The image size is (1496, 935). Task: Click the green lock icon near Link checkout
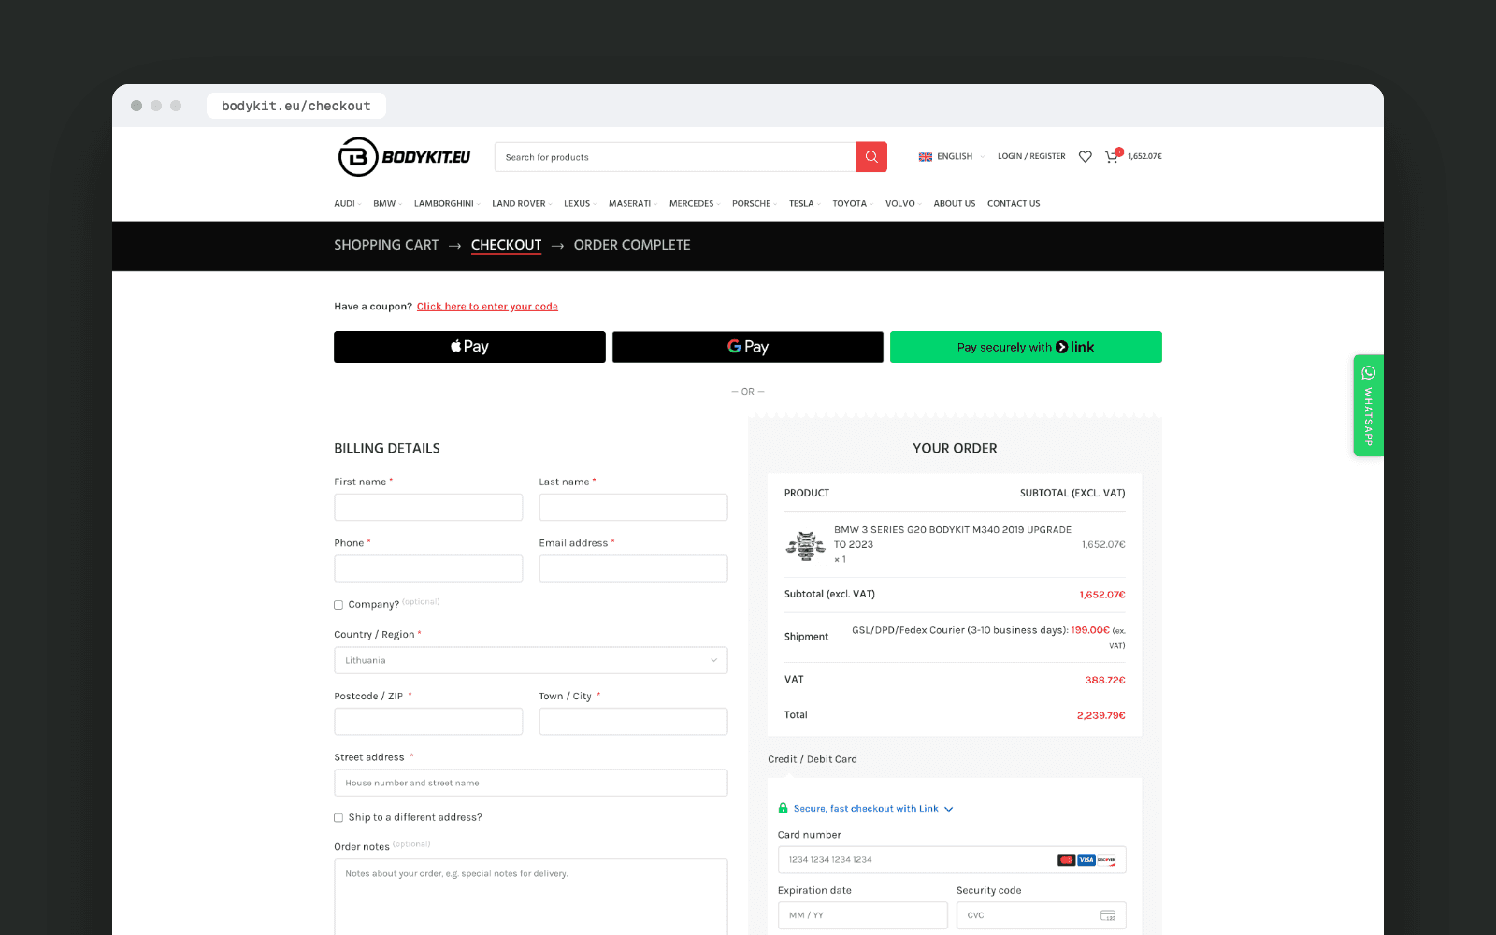(x=784, y=808)
